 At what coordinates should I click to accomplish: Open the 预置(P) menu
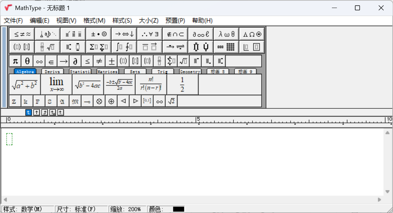pyautogui.click(x=175, y=21)
